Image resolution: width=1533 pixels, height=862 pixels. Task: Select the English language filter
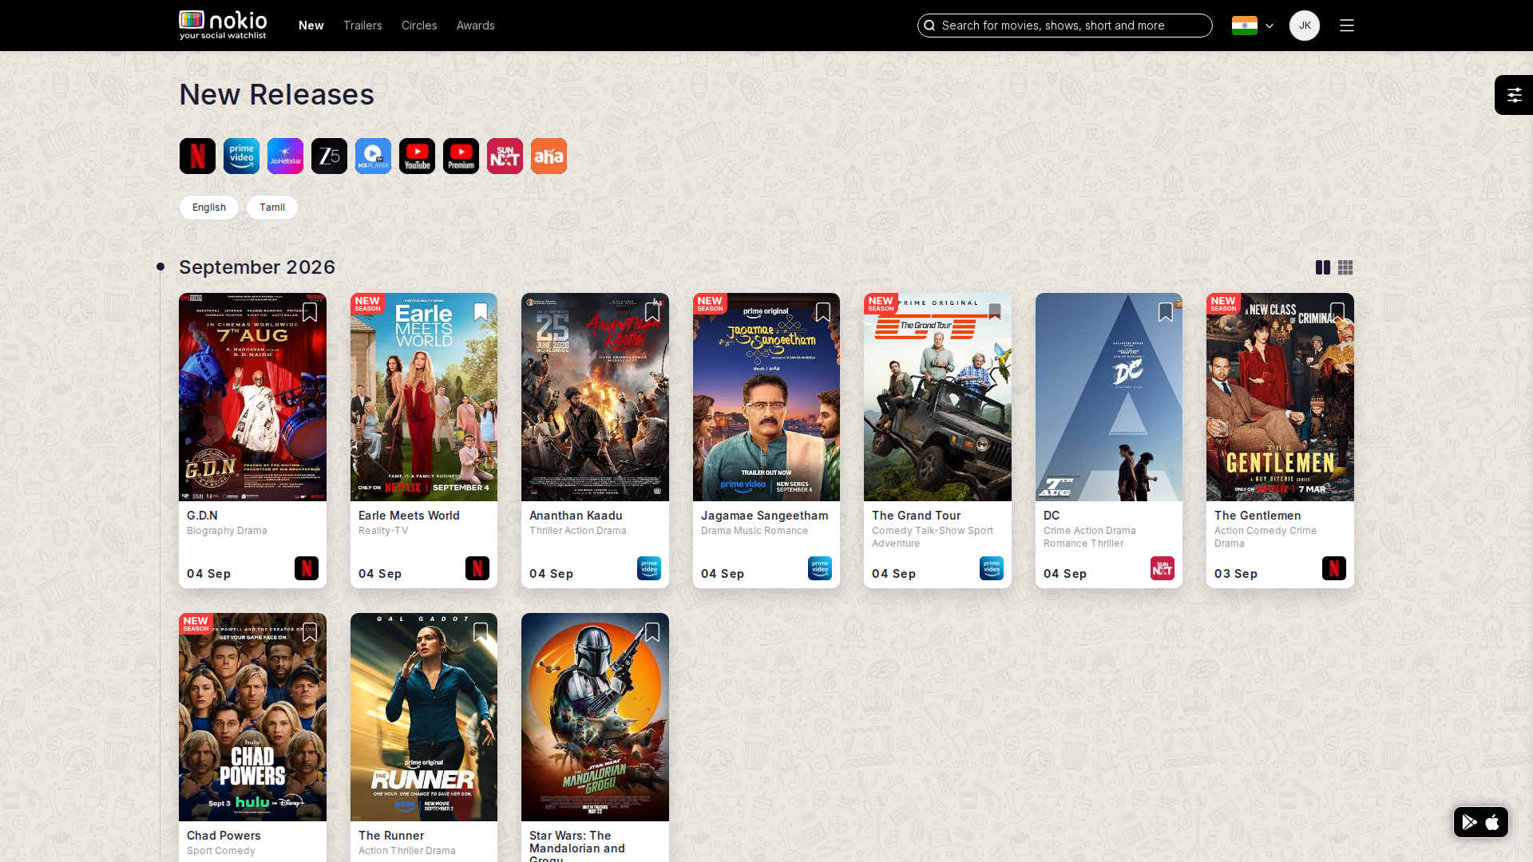pyautogui.click(x=209, y=208)
